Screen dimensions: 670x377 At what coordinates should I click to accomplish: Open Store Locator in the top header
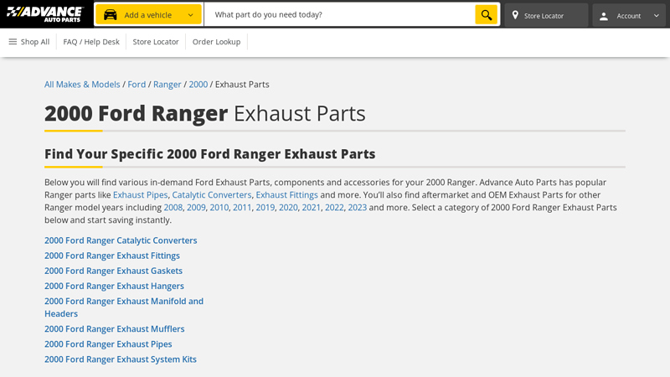[546, 15]
